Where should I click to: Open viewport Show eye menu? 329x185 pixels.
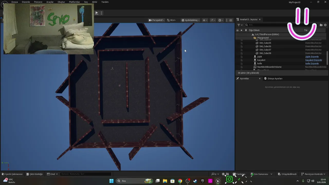pos(205,20)
